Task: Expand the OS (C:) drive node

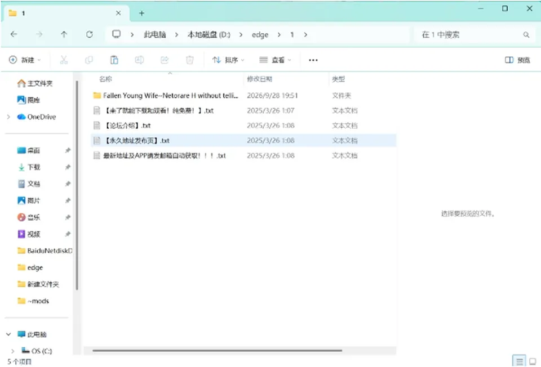Action: click(13, 351)
